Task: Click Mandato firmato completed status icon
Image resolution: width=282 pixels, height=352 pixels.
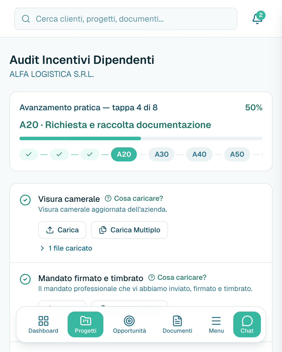Action: pos(25,279)
